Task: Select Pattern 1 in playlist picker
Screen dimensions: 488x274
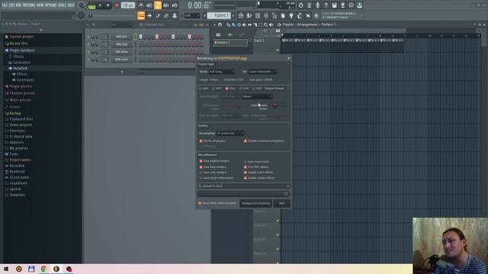Action: (x=230, y=43)
